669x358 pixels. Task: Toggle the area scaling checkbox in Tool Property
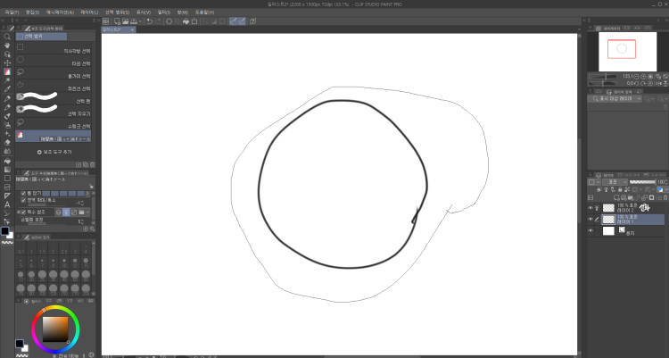(23, 200)
